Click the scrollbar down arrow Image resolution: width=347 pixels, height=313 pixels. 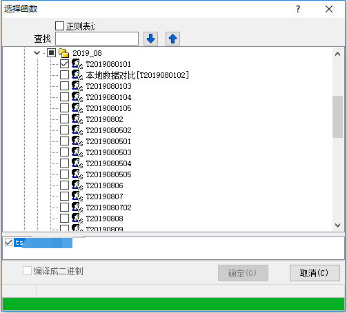pyautogui.click(x=337, y=225)
